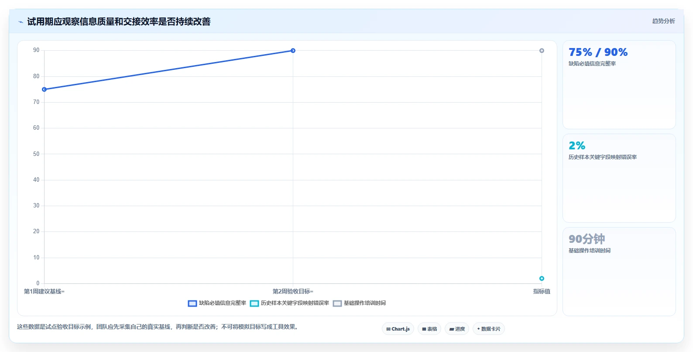Click the teal data point near value 2
This screenshot has height=352, width=693.
click(542, 279)
